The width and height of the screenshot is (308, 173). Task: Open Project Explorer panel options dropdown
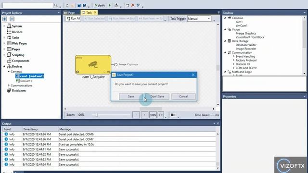(x=59, y=13)
